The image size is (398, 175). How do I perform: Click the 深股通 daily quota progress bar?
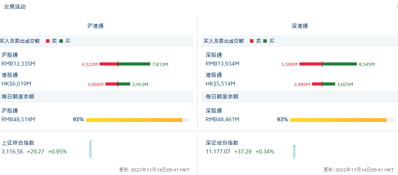(x=341, y=120)
